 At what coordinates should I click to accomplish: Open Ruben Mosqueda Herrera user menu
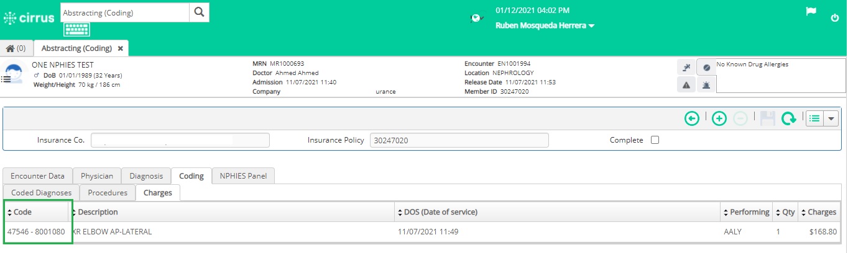coord(545,26)
